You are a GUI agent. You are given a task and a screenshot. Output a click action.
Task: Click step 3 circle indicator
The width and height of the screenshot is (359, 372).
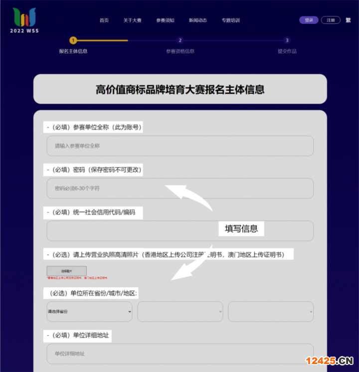(x=287, y=40)
